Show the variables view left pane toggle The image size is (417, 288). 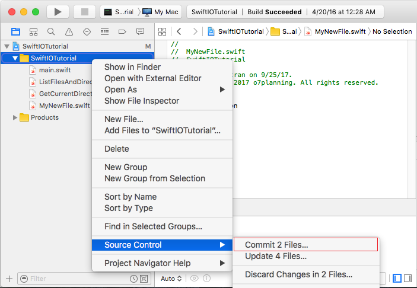(397, 279)
